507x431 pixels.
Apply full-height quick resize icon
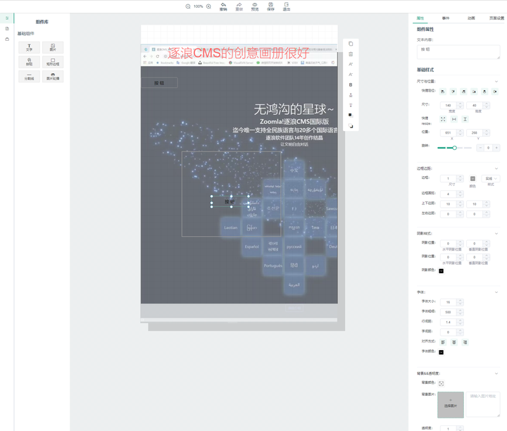pos(465,119)
